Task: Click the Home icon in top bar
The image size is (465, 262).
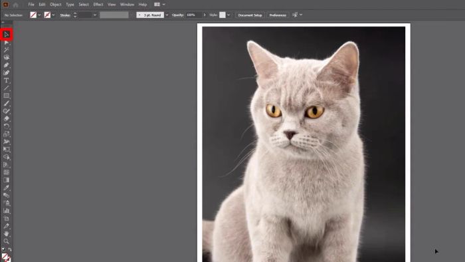Action: pos(16,5)
